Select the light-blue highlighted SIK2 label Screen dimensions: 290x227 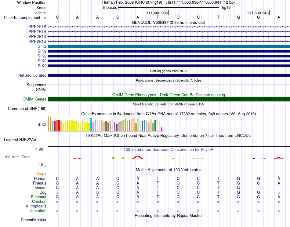(x=42, y=46)
